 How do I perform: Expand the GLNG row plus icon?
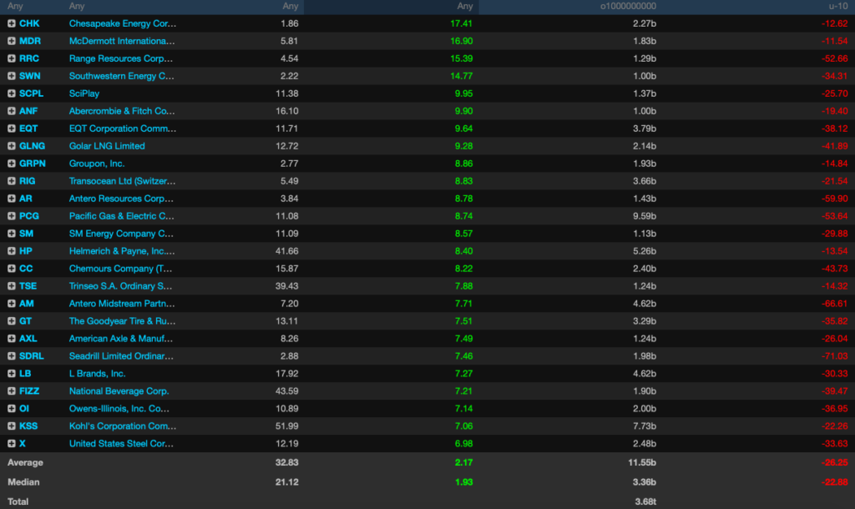12,146
